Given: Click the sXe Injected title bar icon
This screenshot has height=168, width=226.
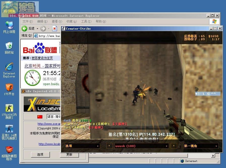Looking at the screenshot, I should click(23, 91).
